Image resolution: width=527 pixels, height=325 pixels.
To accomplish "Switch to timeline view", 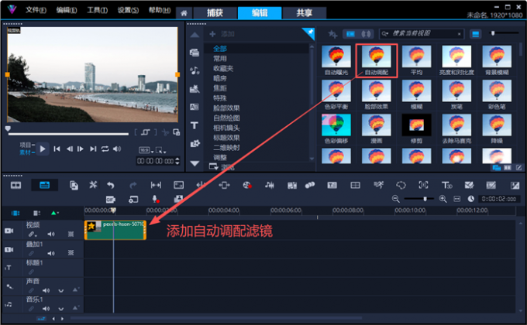I will tap(44, 185).
